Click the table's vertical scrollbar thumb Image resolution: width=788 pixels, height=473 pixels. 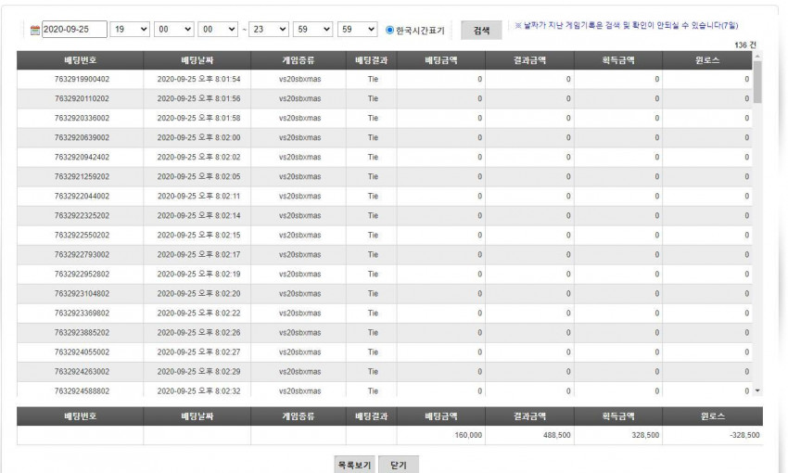[x=757, y=82]
